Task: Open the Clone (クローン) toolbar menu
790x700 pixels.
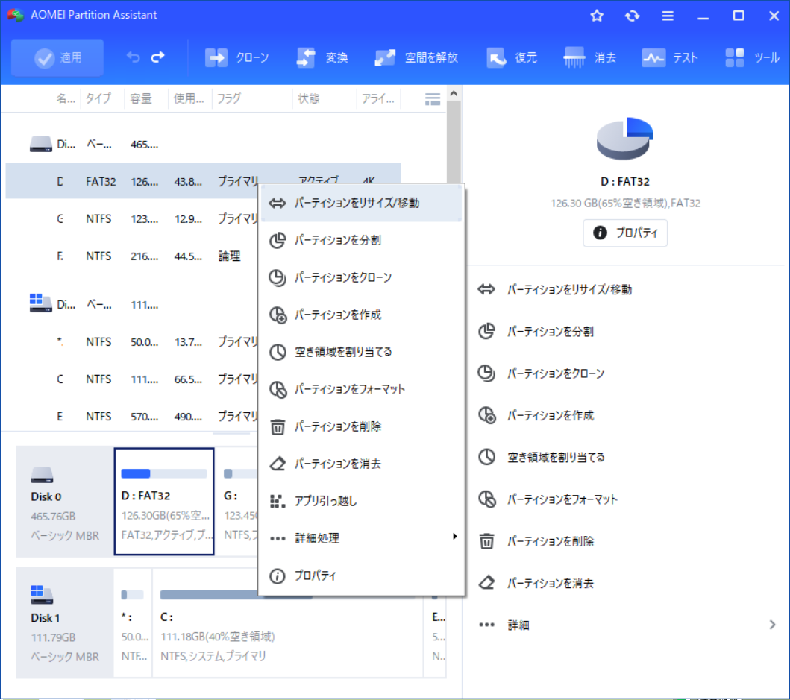Action: click(237, 58)
